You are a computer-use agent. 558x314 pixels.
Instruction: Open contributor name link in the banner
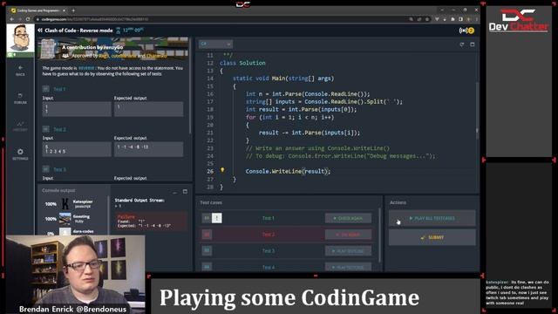pos(112,47)
